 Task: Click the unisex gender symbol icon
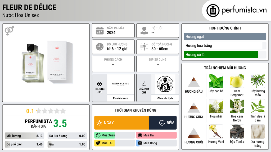tap(10, 31)
